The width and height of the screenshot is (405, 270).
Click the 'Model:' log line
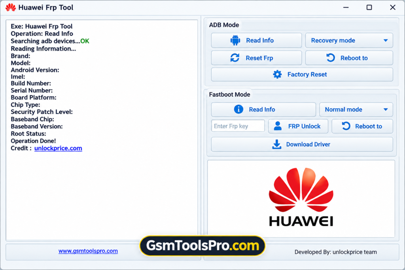(21, 63)
